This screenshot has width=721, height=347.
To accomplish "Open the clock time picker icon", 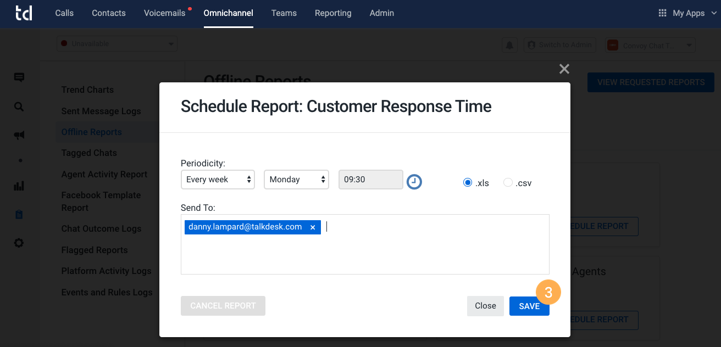I will pos(414,181).
